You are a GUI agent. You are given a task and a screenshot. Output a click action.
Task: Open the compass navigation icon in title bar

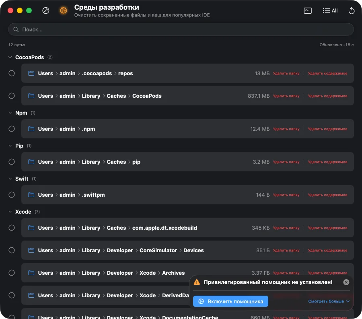pyautogui.click(x=46, y=10)
